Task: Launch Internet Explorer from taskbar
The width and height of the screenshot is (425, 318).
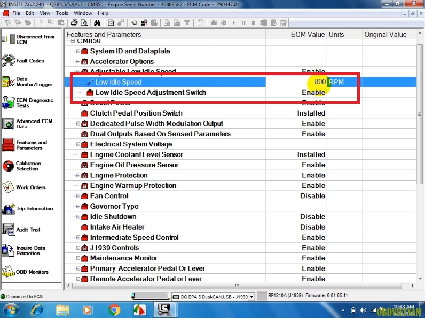Action: point(37,310)
